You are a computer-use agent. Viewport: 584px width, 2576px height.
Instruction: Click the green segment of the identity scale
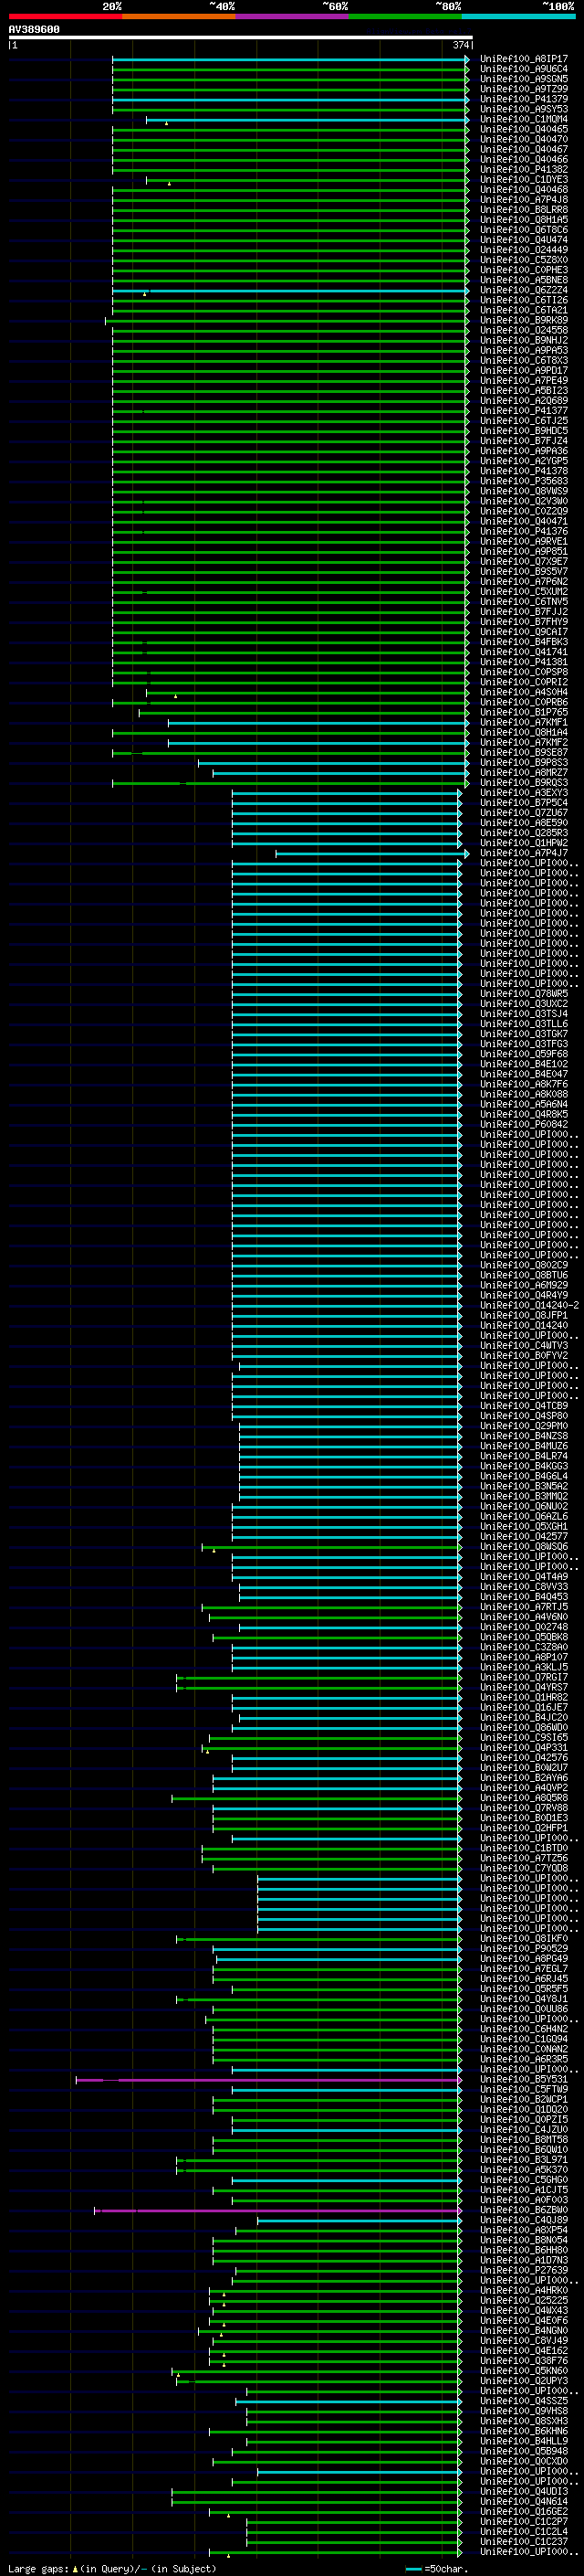coord(405,16)
